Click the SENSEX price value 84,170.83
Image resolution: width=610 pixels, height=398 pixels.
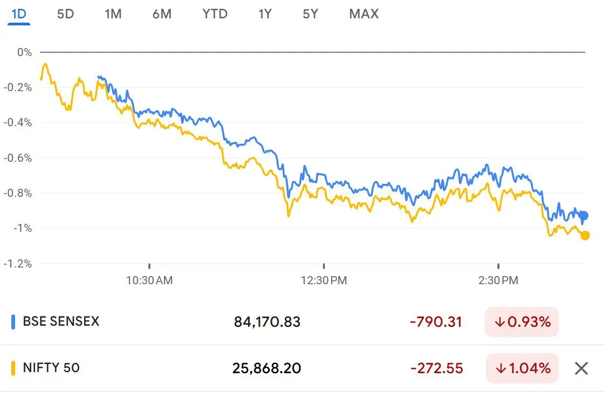tap(268, 321)
